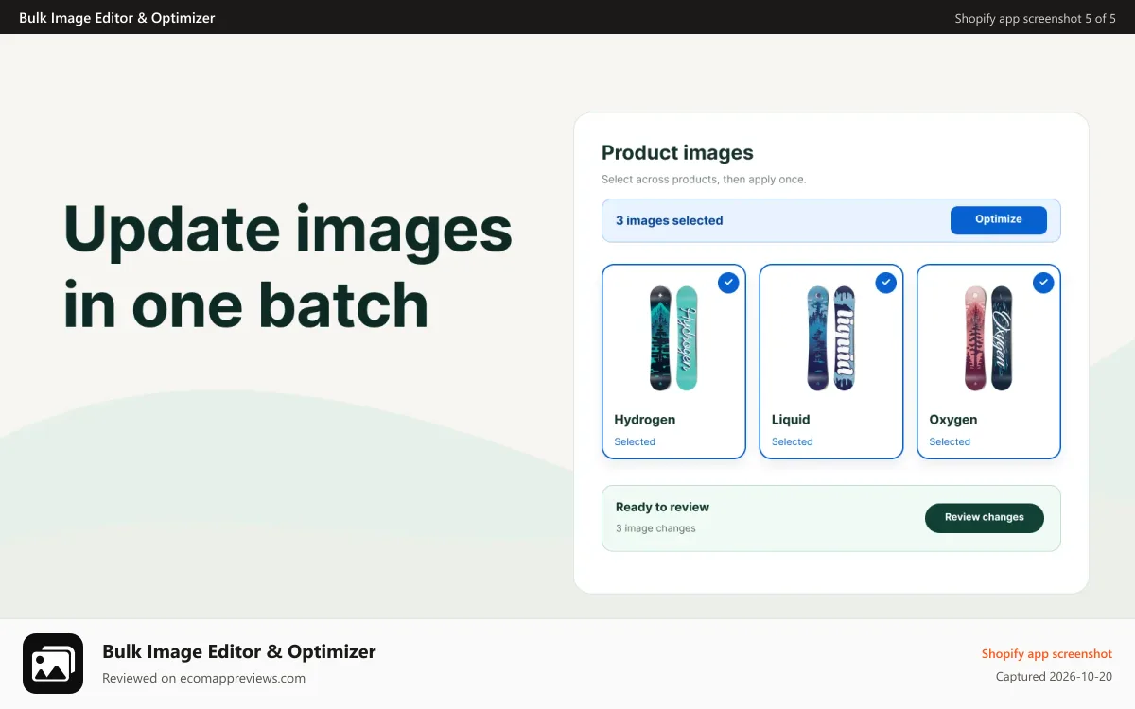The height and width of the screenshot is (709, 1135).
Task: Uncheck the Liquid image checkmark
Action: pyautogui.click(x=886, y=282)
